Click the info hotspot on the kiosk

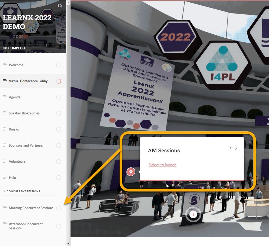[x=193, y=214]
